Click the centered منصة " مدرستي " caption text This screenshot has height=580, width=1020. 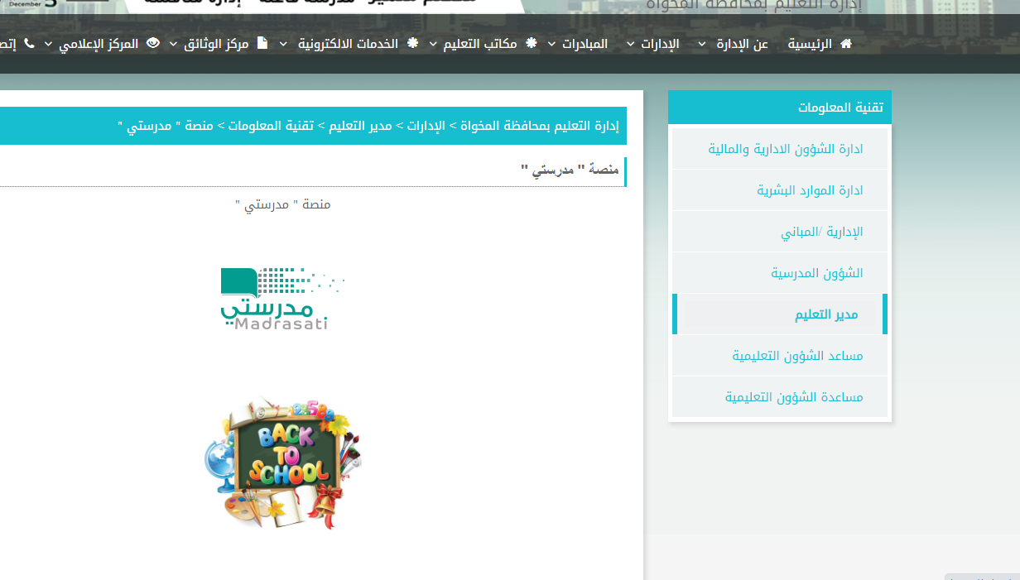coord(283,204)
